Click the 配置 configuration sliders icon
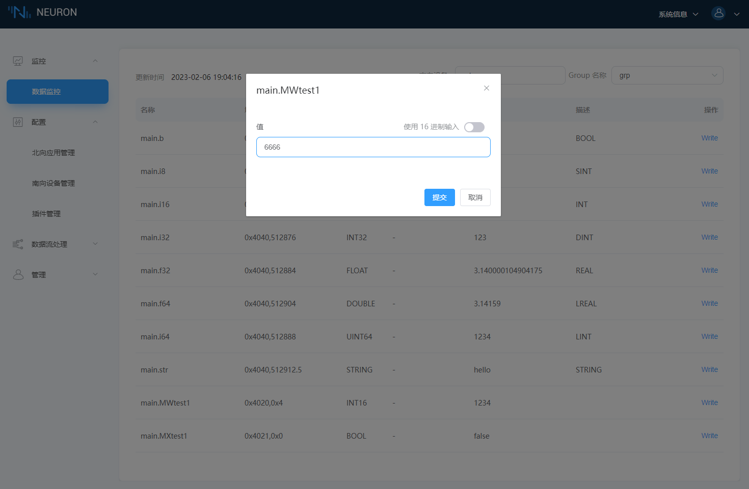The image size is (749, 489). tap(18, 122)
